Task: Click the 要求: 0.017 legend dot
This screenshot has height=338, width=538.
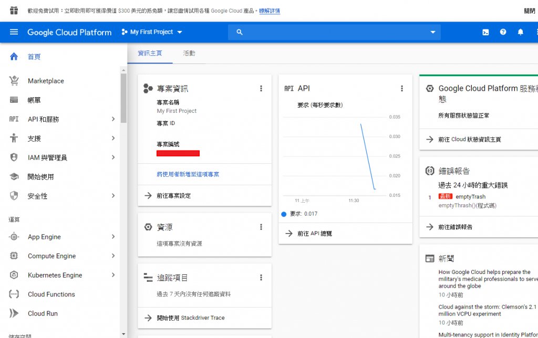Action: tap(284, 214)
